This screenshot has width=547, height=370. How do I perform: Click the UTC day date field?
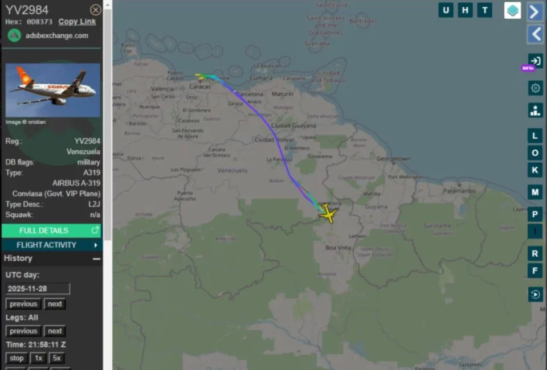click(x=38, y=289)
